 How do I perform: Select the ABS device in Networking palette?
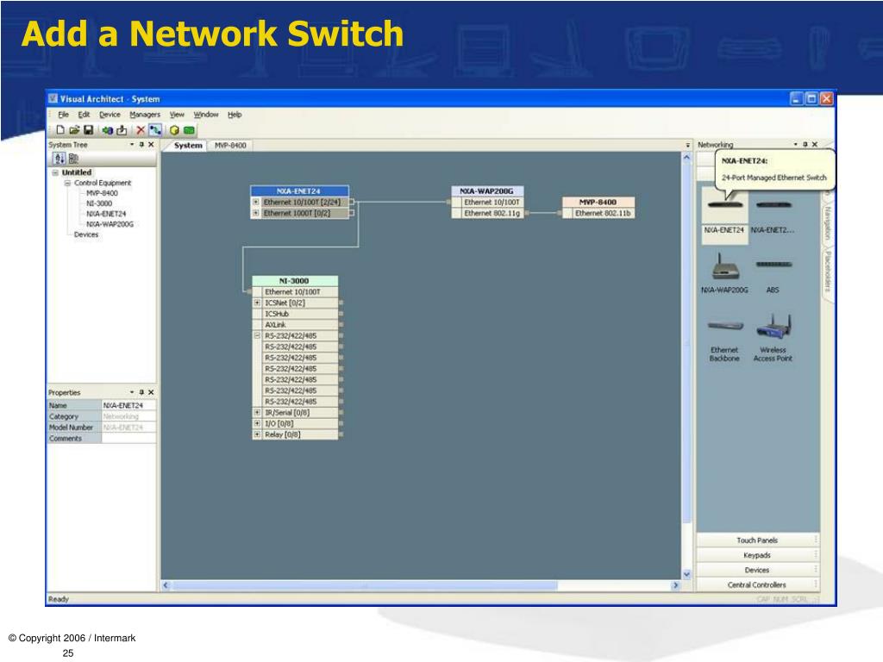click(x=773, y=276)
